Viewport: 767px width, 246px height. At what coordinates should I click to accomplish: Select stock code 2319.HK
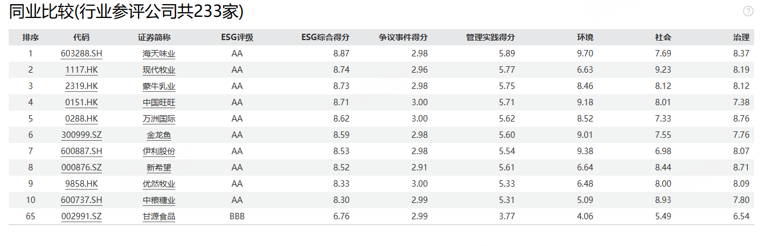coord(82,86)
